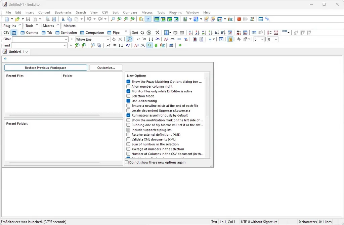Viewport: 344px width, 225px height.
Task: Sort Z to A descending icon
Action: coord(198,33)
